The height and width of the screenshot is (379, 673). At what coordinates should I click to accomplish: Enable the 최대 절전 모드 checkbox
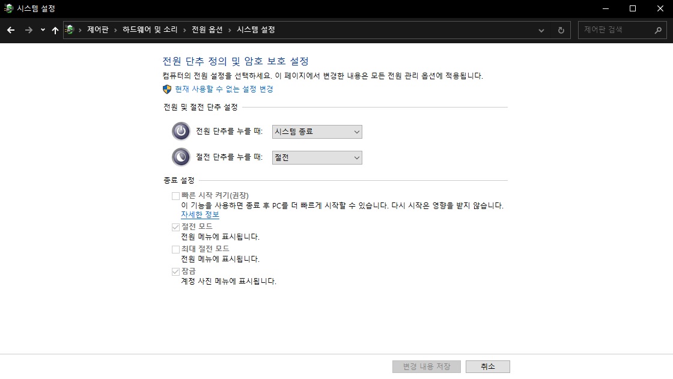click(x=175, y=249)
